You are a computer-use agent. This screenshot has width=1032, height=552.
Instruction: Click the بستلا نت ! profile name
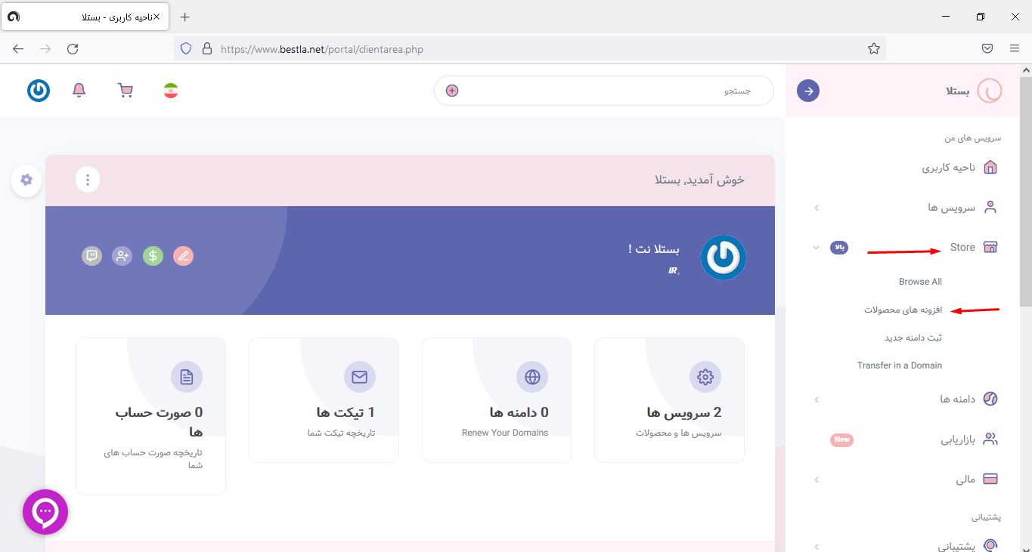click(x=653, y=249)
